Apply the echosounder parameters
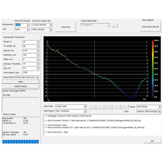Viewport: 163px width, 163px height. (x=21, y=82)
